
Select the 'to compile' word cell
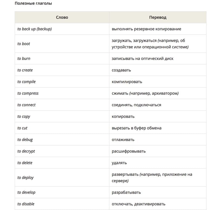pyautogui.click(x=62, y=82)
